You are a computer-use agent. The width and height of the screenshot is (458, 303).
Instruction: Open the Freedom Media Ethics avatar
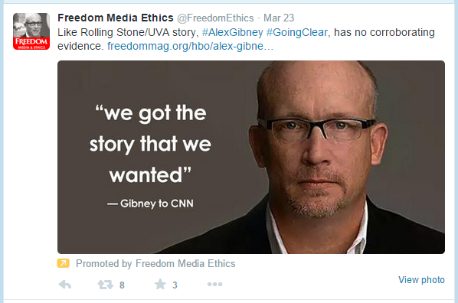[31, 31]
